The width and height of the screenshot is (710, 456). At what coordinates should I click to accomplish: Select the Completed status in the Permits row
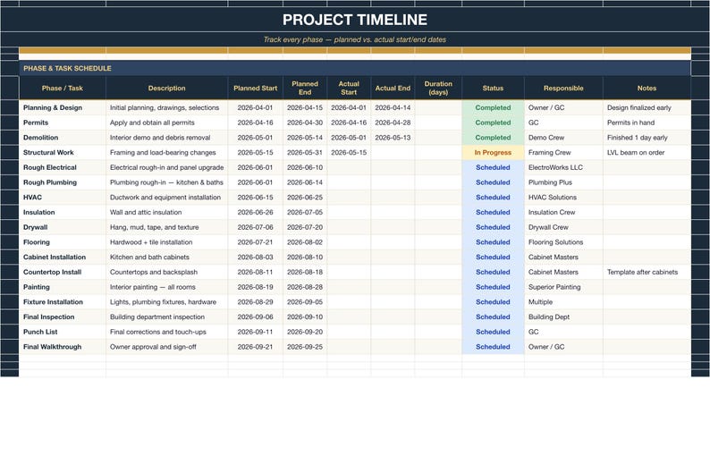[x=493, y=122]
